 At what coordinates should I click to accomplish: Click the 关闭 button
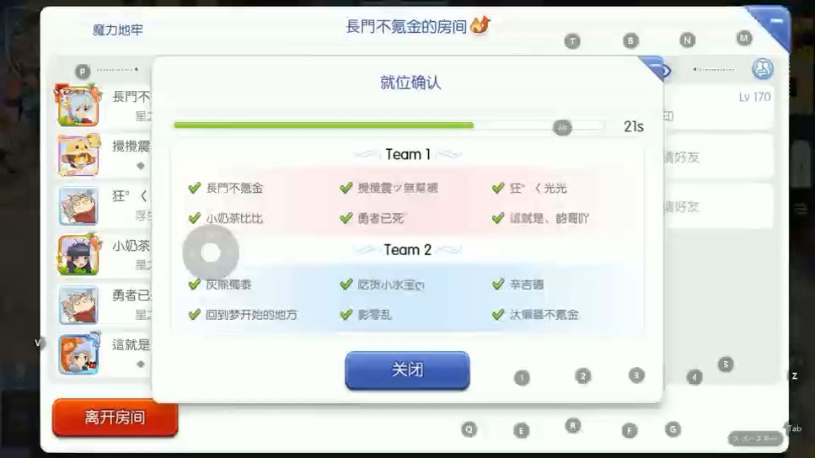pos(407,370)
